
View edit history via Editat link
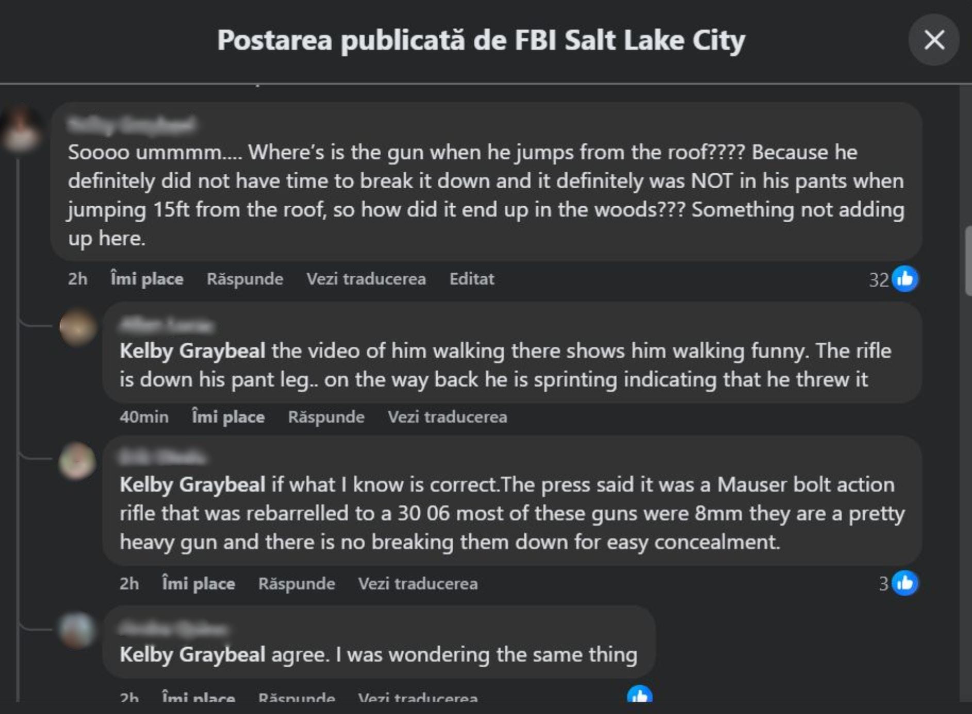click(471, 279)
